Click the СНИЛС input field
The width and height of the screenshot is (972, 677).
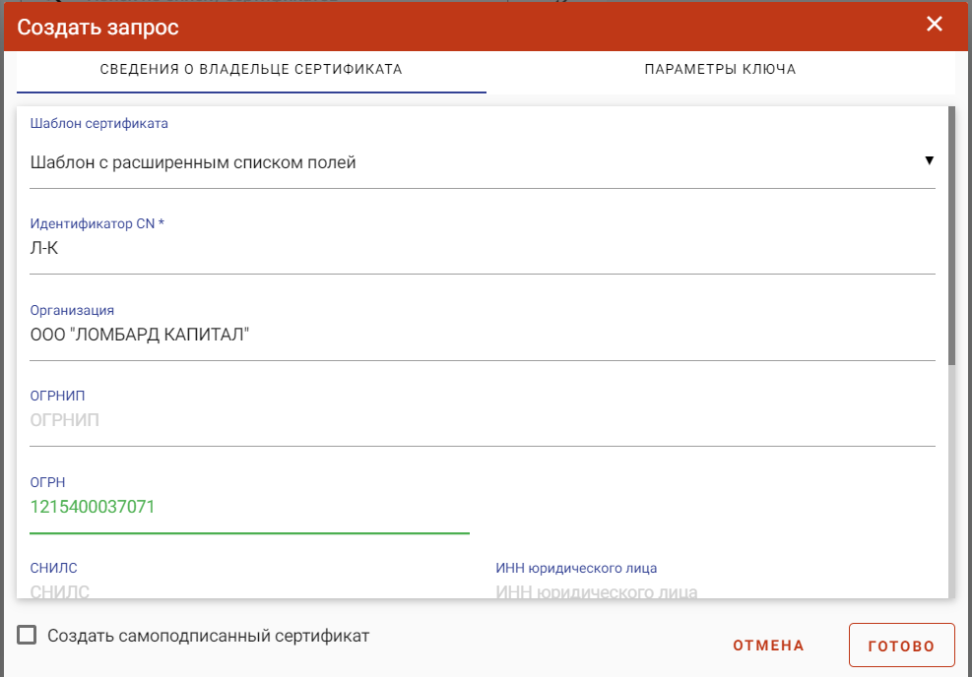point(249,589)
